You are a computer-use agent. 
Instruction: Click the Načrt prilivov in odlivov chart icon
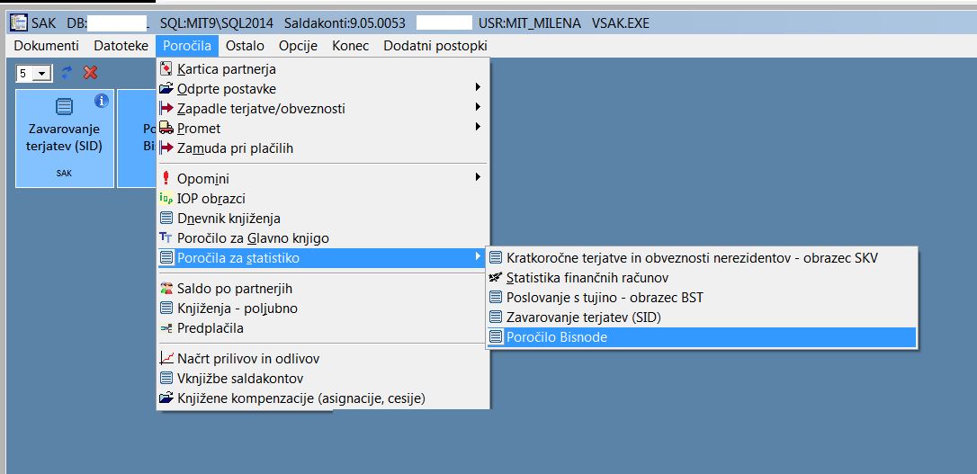[166, 358]
